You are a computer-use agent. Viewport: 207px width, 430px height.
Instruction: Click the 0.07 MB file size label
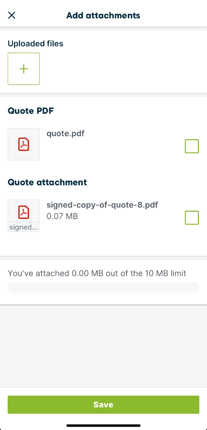[x=62, y=216]
